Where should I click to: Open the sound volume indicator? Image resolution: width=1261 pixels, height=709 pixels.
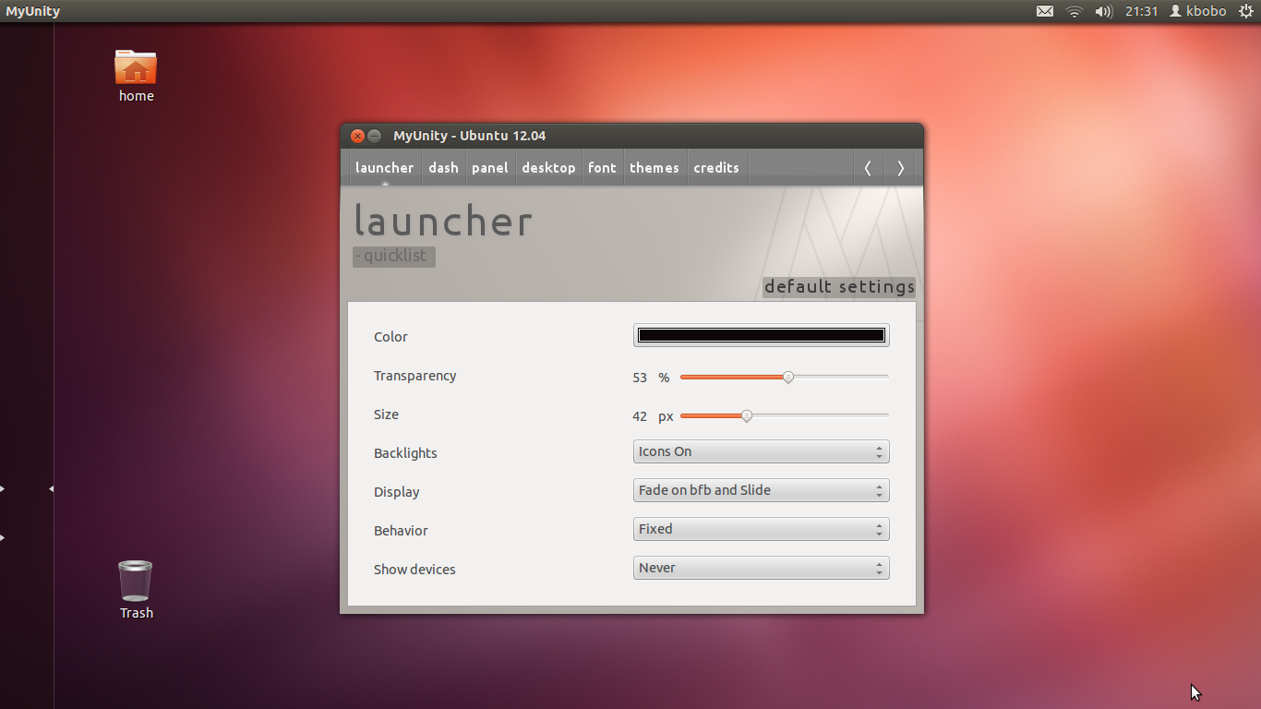pos(1103,11)
